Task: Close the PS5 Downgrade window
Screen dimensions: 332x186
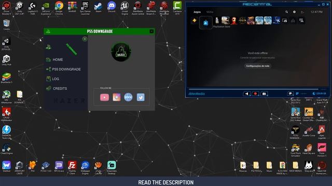Action: click(151, 32)
